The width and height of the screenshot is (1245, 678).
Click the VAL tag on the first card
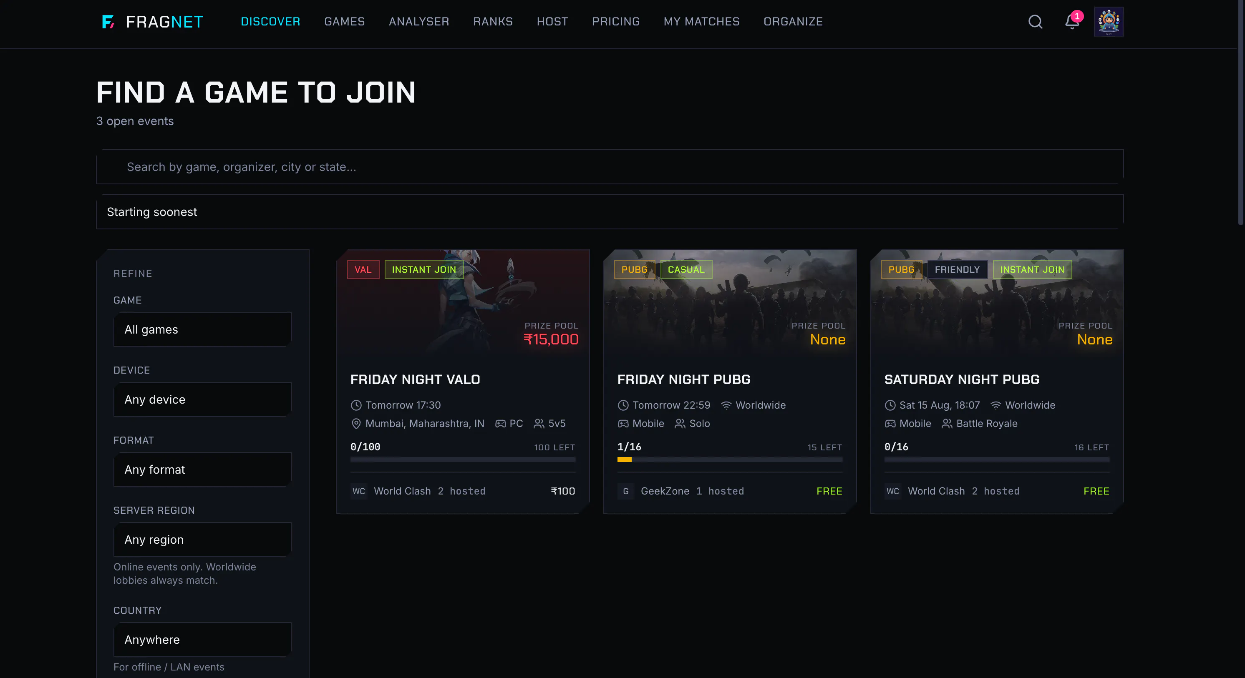(363, 269)
